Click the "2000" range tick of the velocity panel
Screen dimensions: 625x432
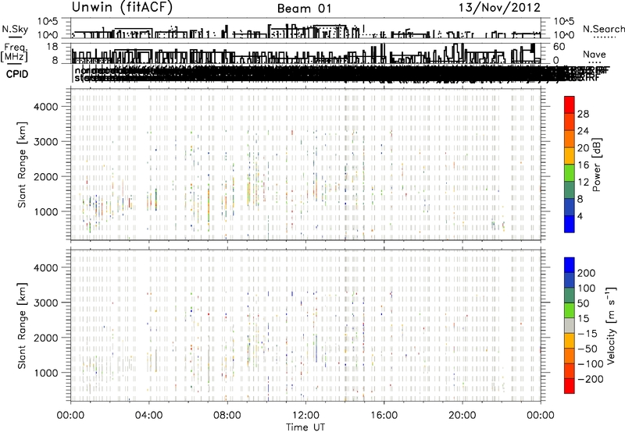(45, 338)
